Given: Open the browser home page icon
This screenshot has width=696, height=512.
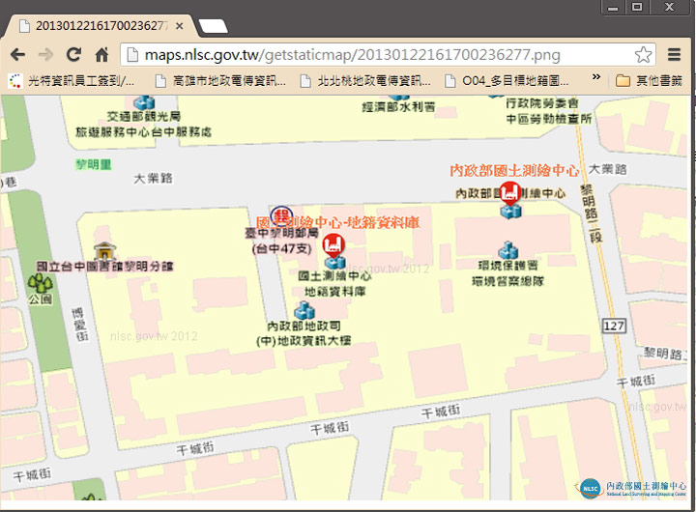Looking at the screenshot, I should (x=102, y=54).
